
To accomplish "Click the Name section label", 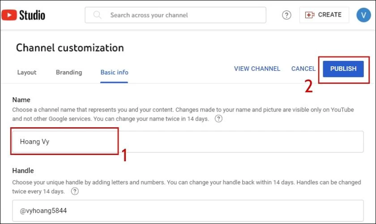I will pos(21,99).
